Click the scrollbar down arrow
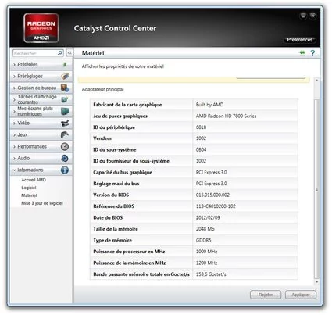This screenshot has height=315, width=332. pos(316,282)
